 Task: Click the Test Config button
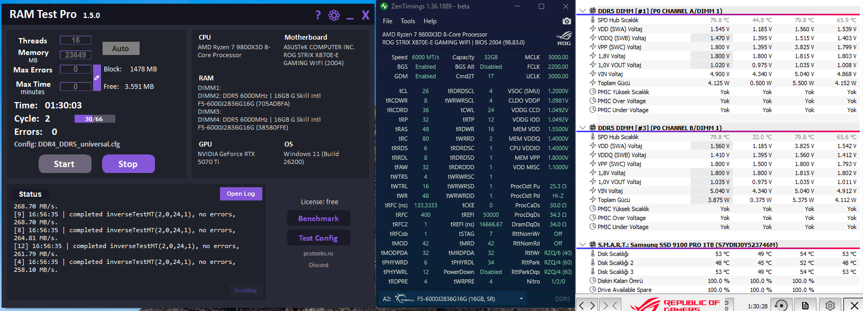319,238
